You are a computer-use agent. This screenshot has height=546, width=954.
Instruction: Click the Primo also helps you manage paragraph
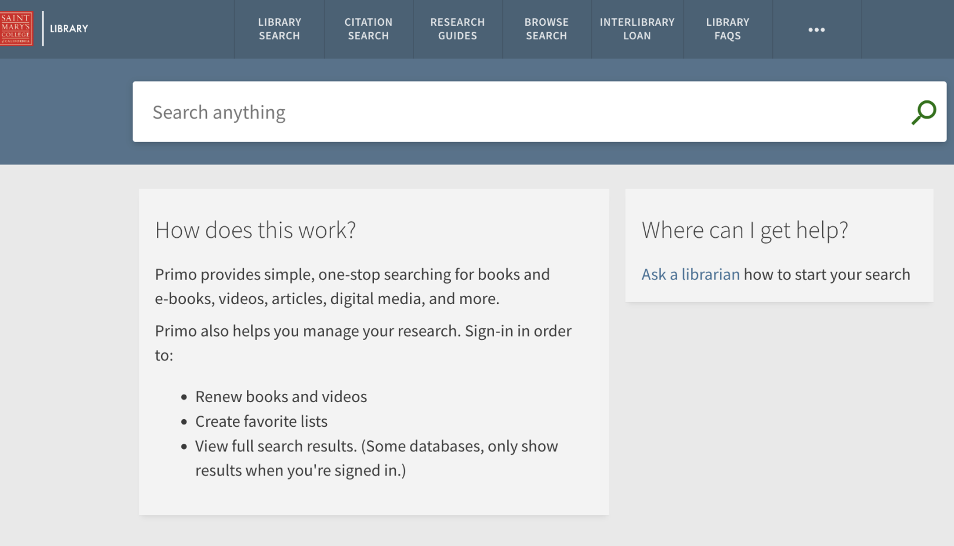pos(363,343)
